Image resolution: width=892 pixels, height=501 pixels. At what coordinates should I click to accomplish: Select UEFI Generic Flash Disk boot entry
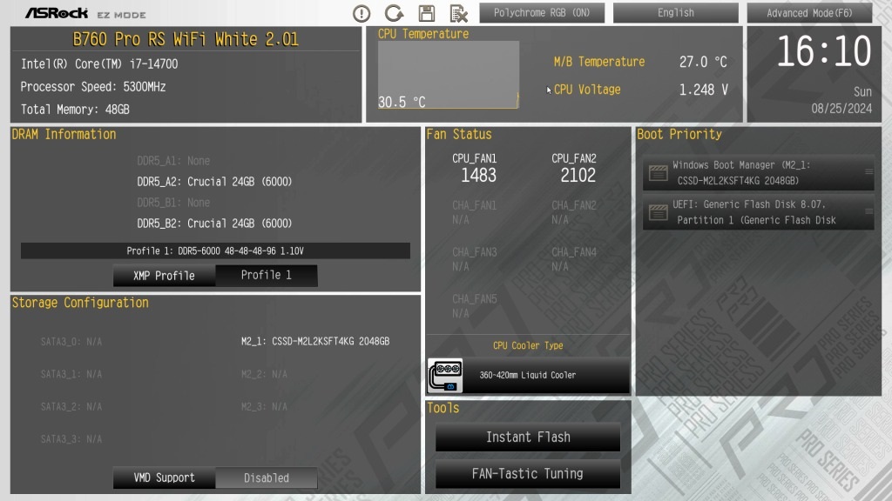click(x=759, y=212)
